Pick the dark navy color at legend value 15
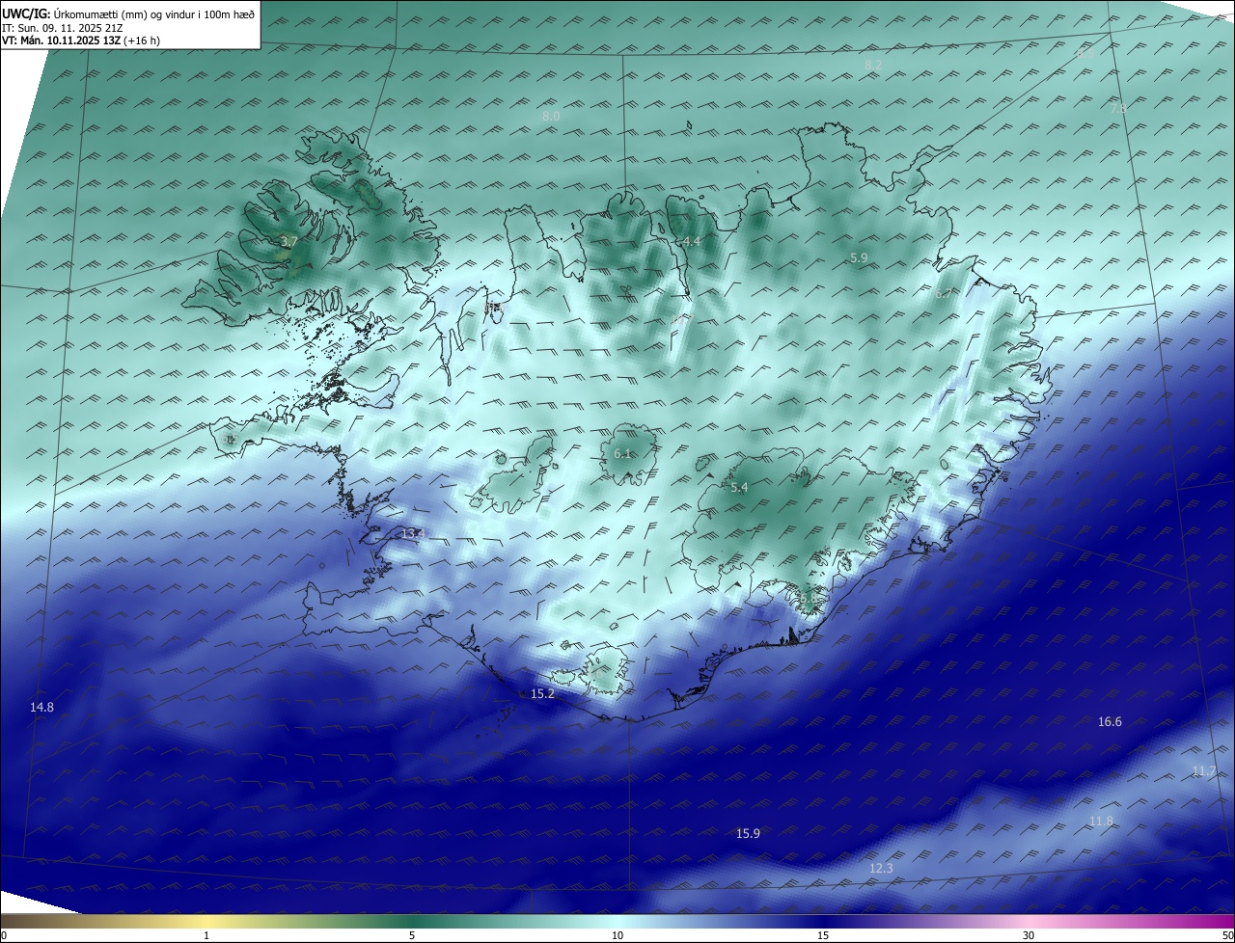The image size is (1235, 943). [x=823, y=921]
